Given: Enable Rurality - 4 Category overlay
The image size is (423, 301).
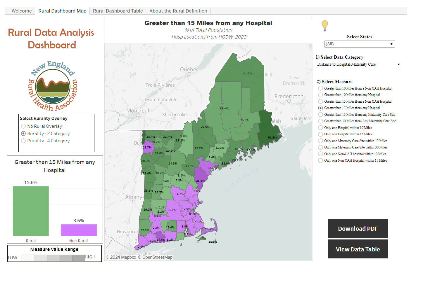Looking at the screenshot, I should coord(23,141).
